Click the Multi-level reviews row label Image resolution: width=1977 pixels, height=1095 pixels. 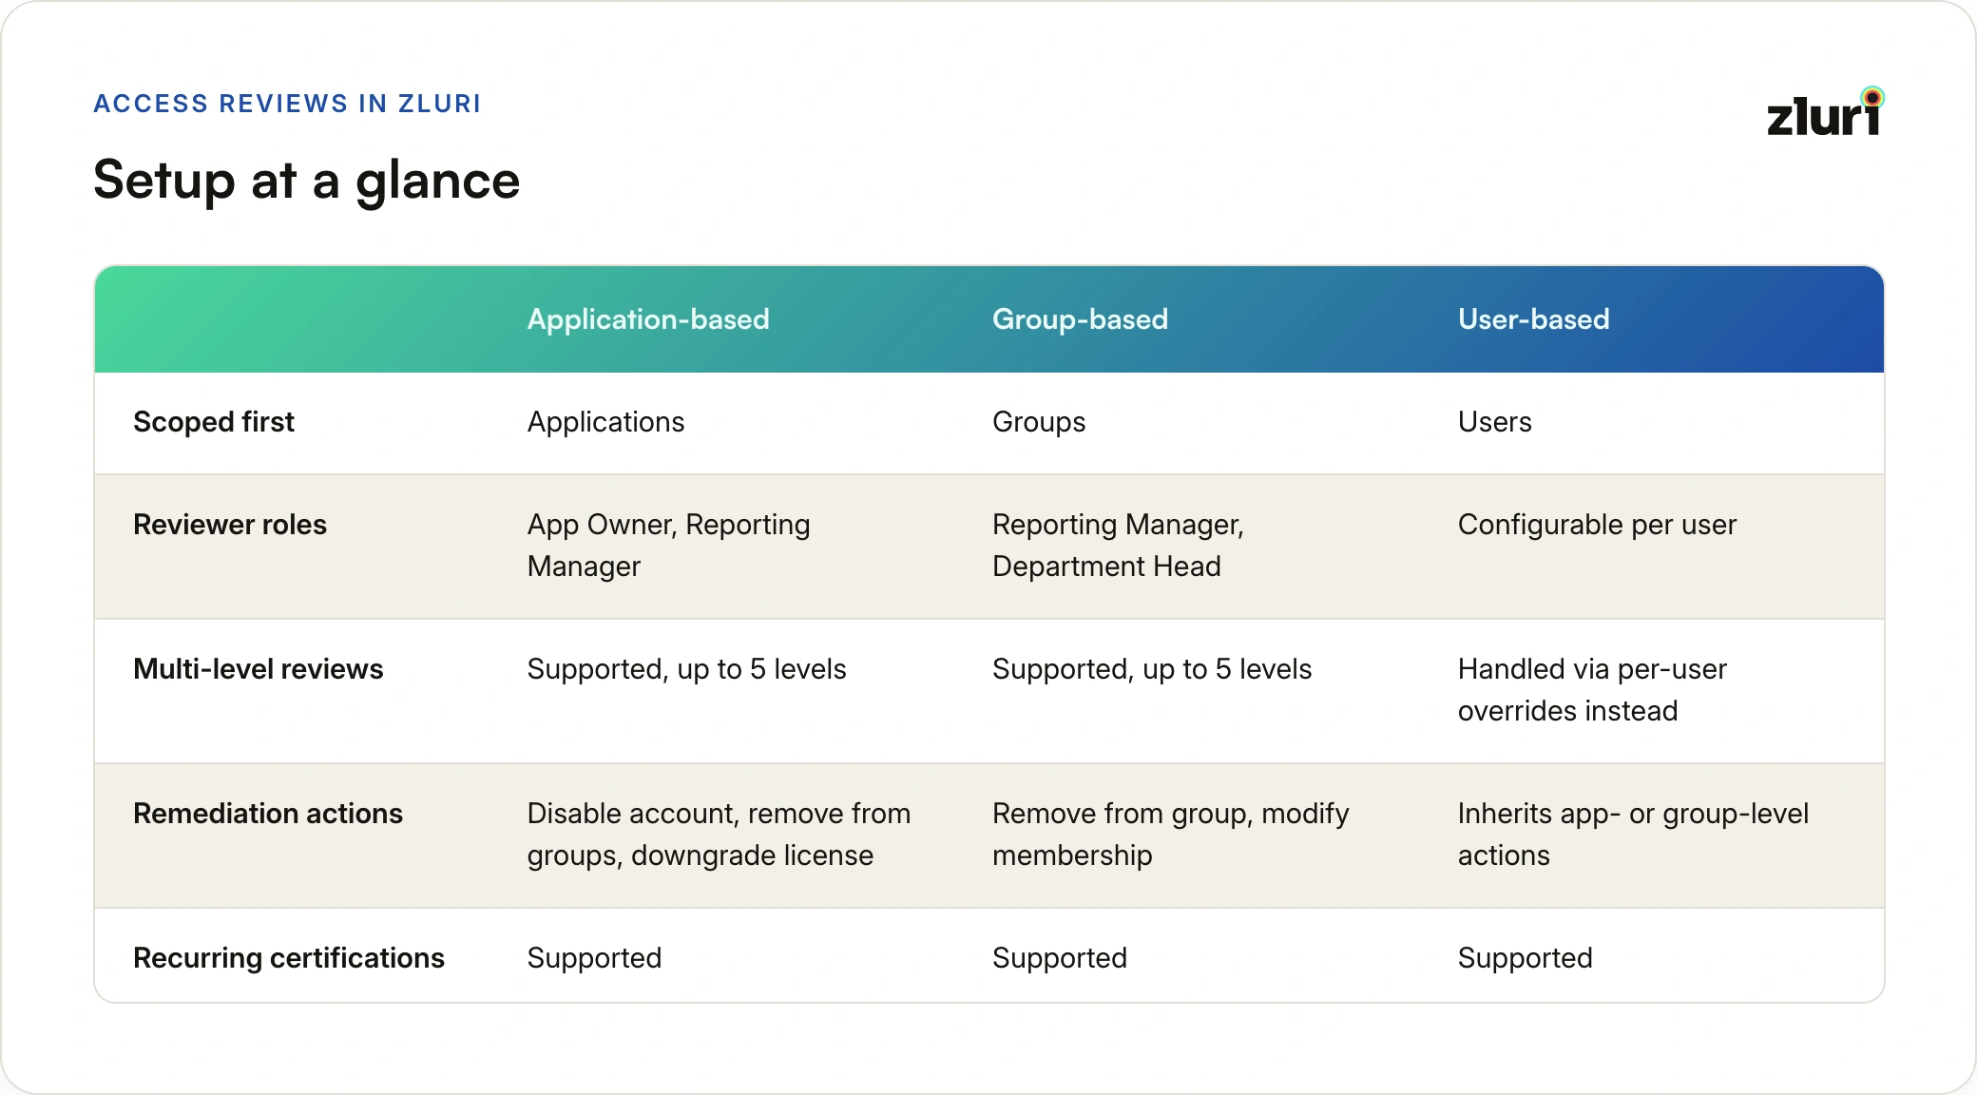pos(259,669)
